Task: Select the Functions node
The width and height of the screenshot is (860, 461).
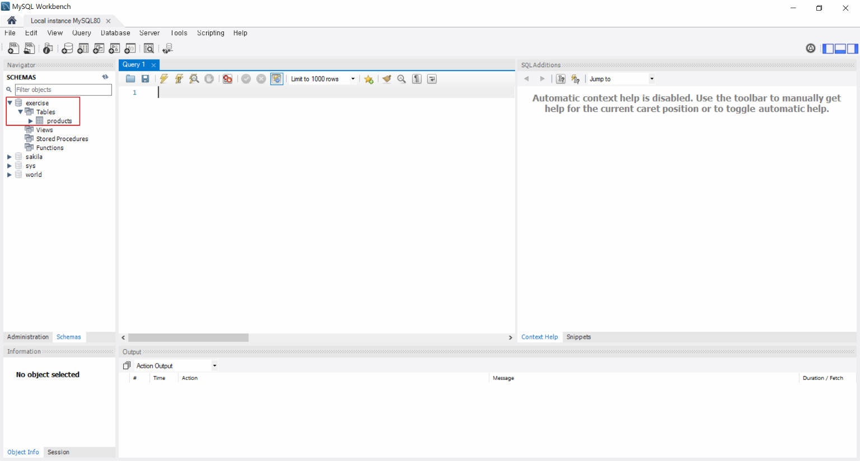Action: coord(50,148)
